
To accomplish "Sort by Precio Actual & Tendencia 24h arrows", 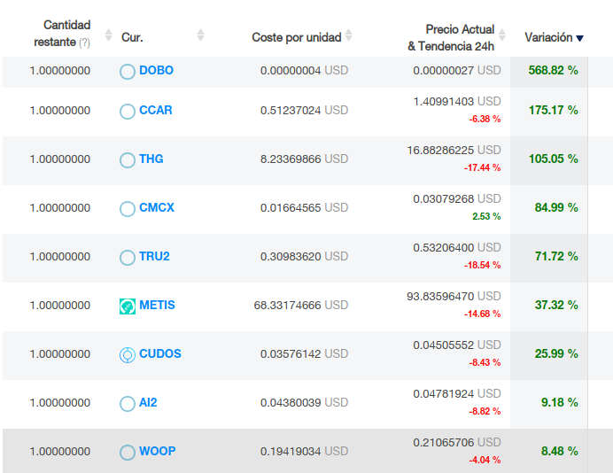I will (x=502, y=35).
